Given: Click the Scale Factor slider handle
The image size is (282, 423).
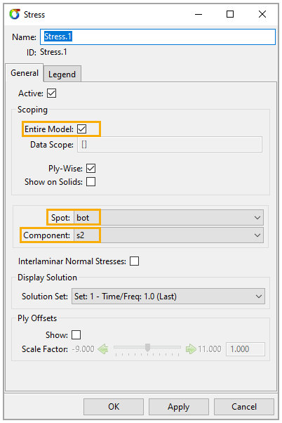Looking at the screenshot, I should (x=147, y=347).
